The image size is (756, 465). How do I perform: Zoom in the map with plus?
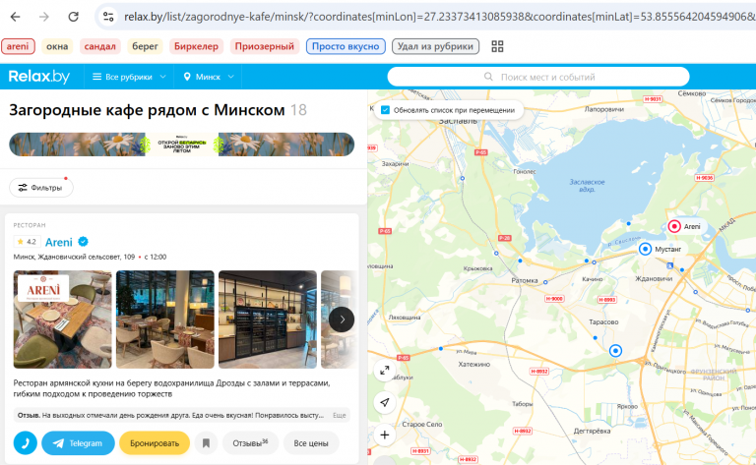click(x=384, y=436)
